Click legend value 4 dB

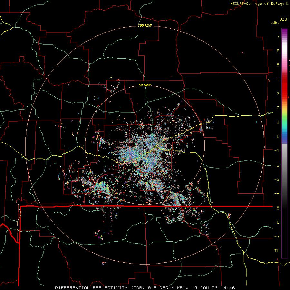click(x=278, y=79)
